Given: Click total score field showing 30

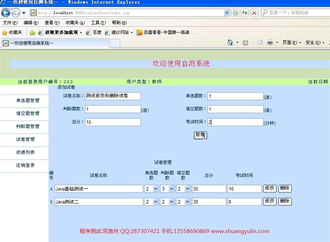Looking at the screenshot, I should (x=209, y=202).
